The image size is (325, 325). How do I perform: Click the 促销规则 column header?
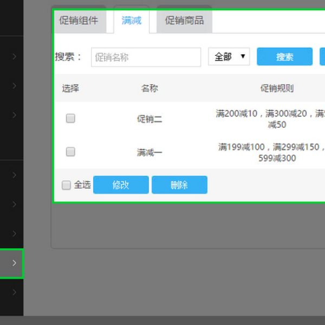pyautogui.click(x=277, y=88)
